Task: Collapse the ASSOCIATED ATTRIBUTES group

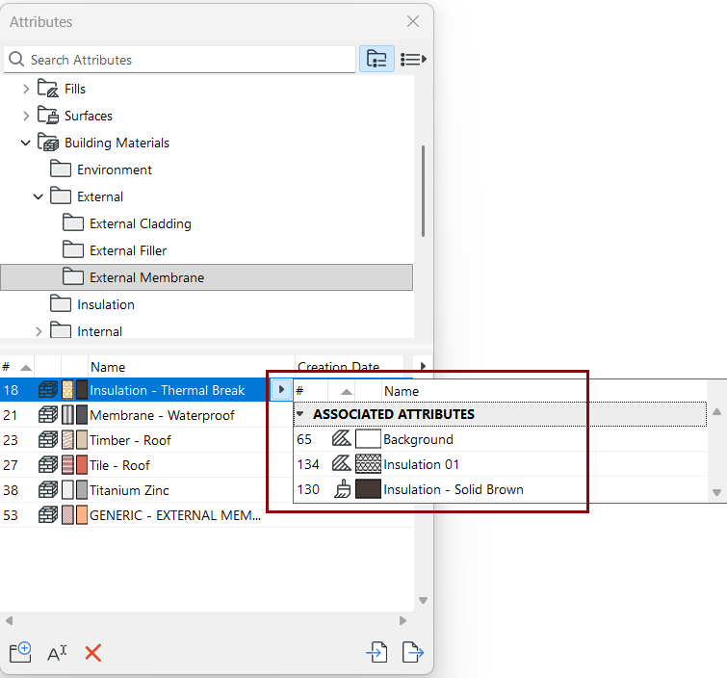Action: (300, 414)
